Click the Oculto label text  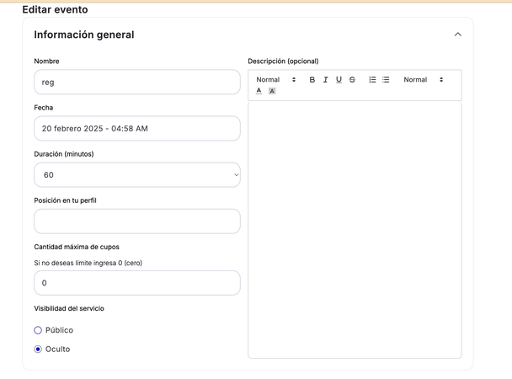click(x=57, y=350)
